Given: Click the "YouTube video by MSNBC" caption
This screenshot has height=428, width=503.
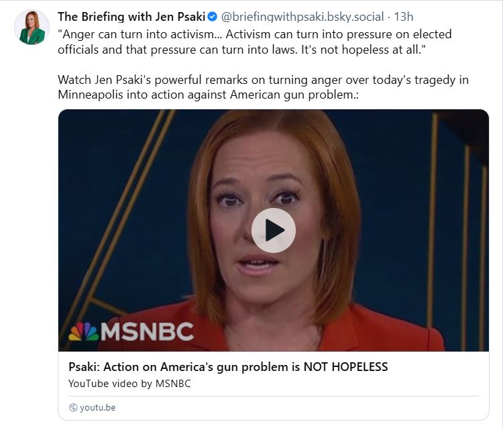Looking at the screenshot, I should [129, 384].
